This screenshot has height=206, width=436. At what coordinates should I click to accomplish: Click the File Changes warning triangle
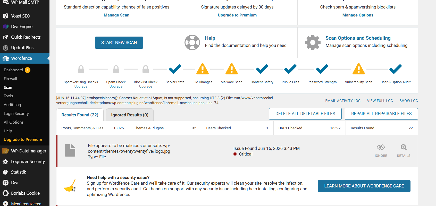click(x=203, y=69)
